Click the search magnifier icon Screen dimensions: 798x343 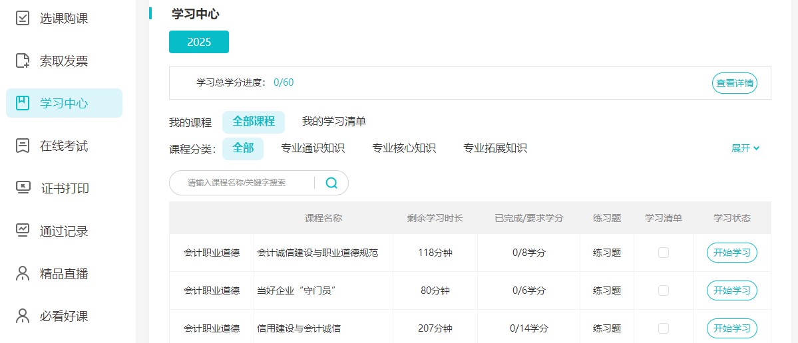coord(331,183)
